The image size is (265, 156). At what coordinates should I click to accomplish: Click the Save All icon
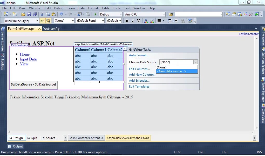pyautogui.click(x=35, y=14)
